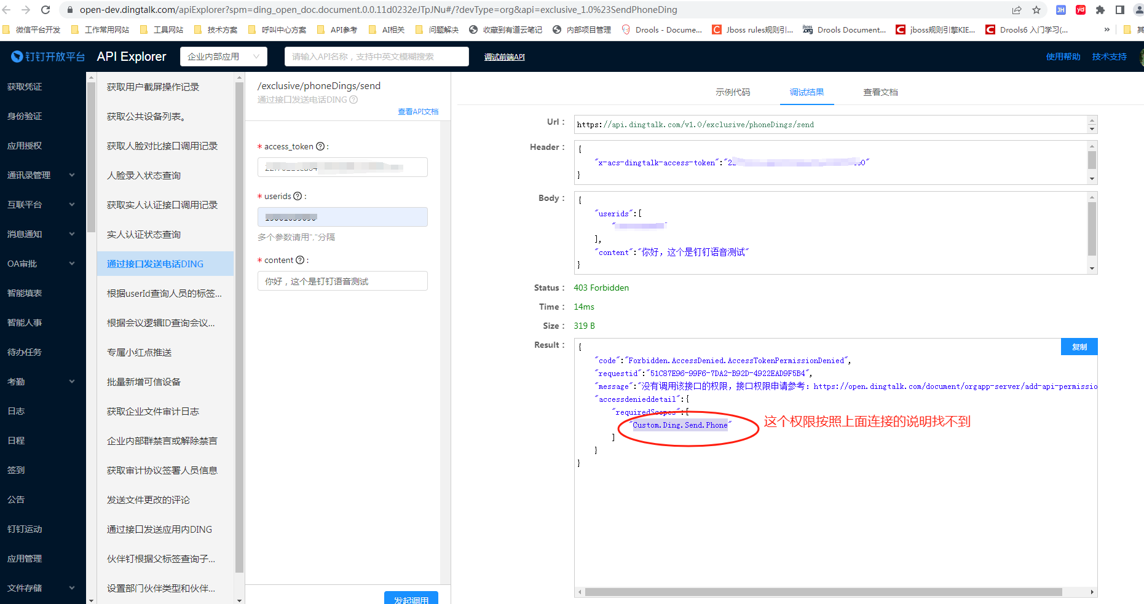Click the content input field
This screenshot has height=604, width=1144.
(x=342, y=281)
